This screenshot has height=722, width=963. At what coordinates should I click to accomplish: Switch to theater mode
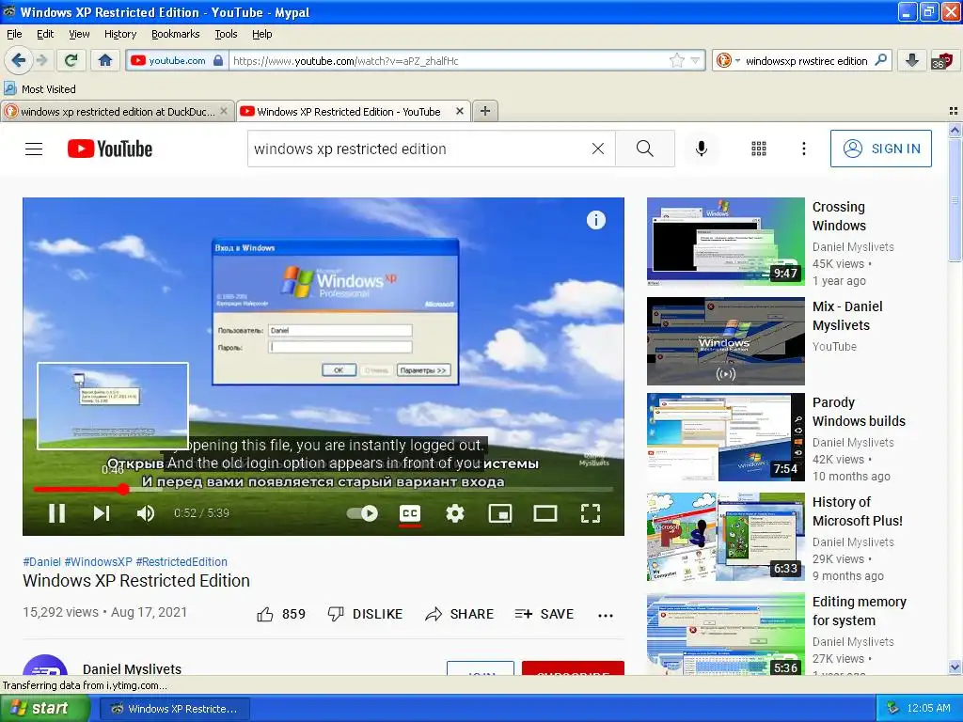[545, 513]
